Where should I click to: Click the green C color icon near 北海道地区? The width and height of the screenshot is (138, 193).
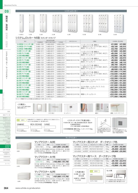[x=18, y=120]
